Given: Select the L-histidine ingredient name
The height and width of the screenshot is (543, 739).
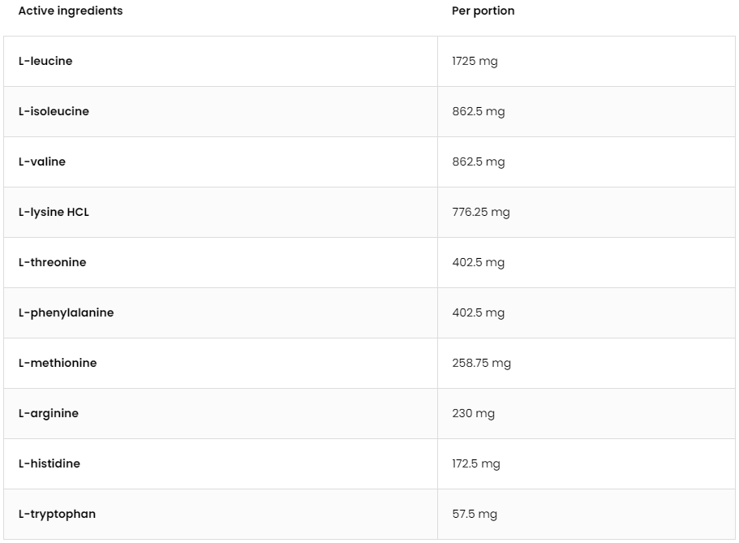Looking at the screenshot, I should click(49, 464).
